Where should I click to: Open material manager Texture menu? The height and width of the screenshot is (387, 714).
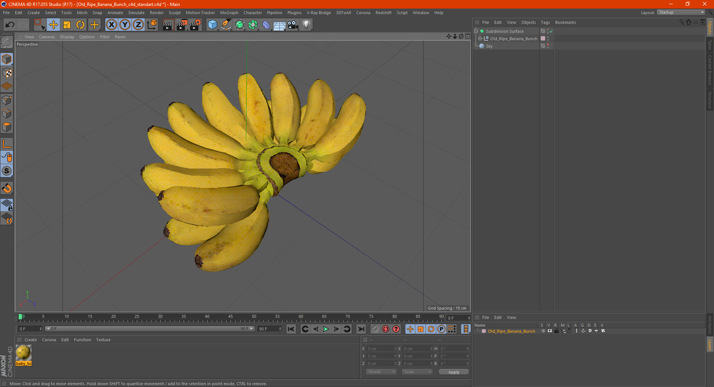(103, 340)
